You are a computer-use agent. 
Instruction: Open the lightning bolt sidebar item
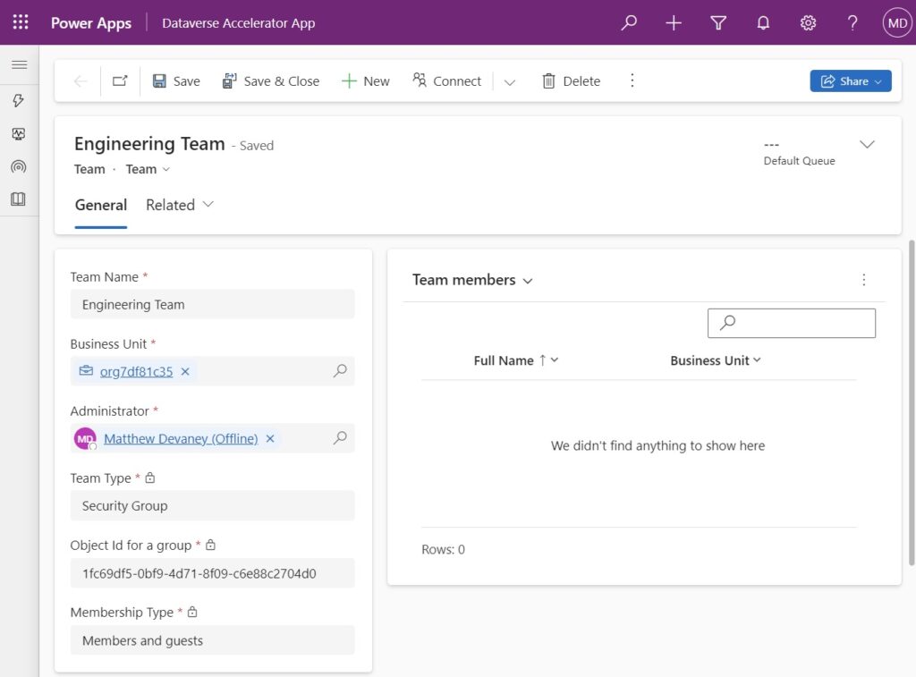[x=19, y=100]
